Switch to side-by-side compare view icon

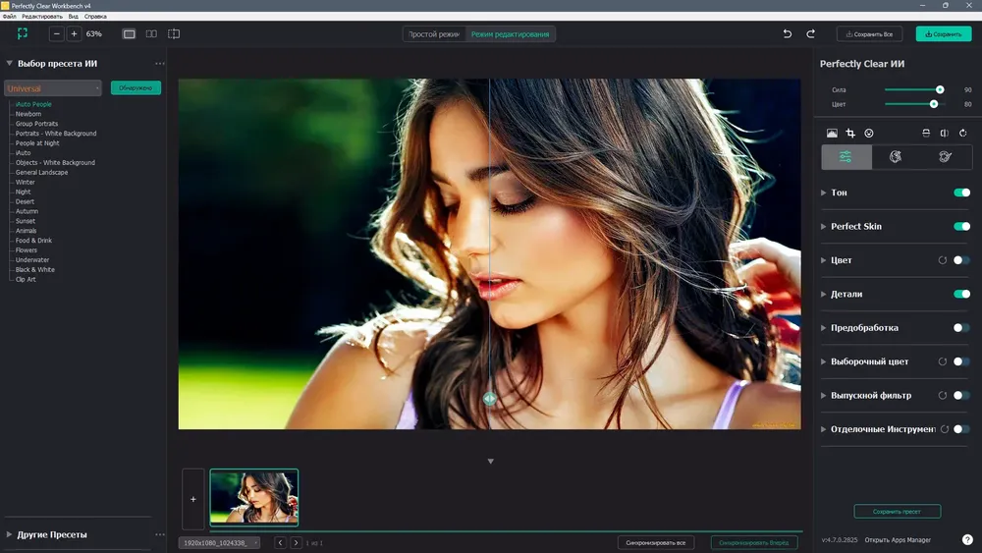coord(151,33)
